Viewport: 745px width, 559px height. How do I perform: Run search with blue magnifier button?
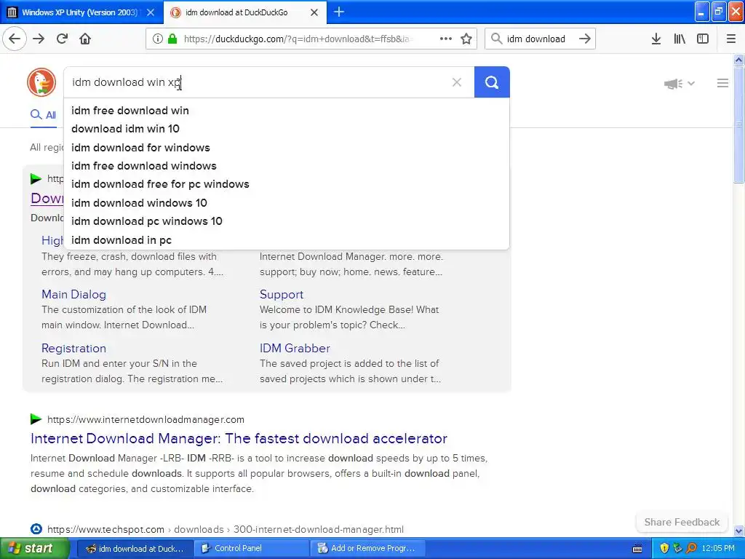pos(492,82)
